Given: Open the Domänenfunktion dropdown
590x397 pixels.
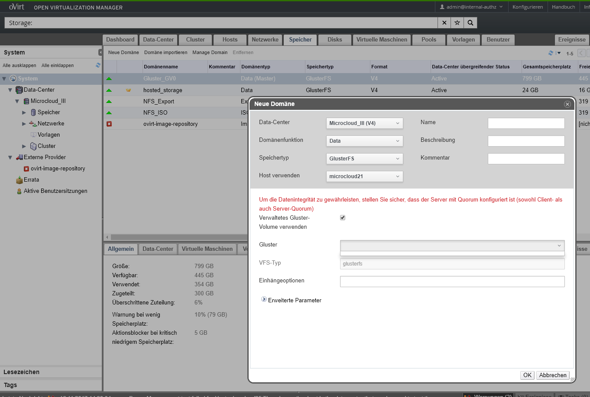Looking at the screenshot, I should click(364, 141).
